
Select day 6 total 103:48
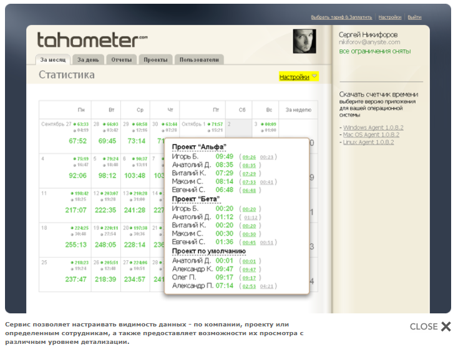(x=135, y=176)
